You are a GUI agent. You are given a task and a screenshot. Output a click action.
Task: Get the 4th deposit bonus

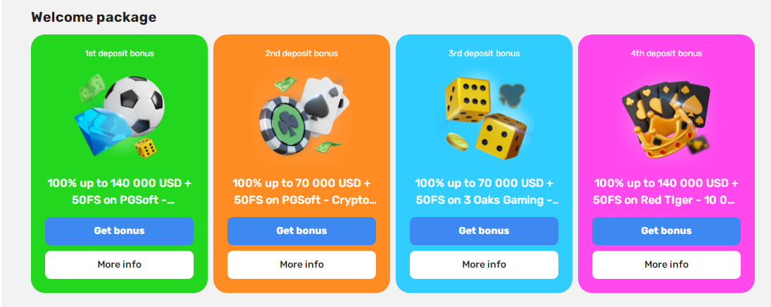666,230
